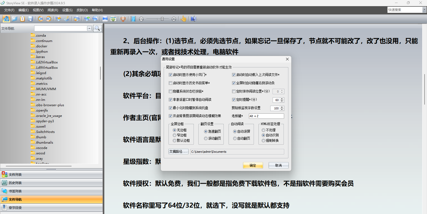Click the page with green arrow icon
427x214 pixels.
pos(87,19)
